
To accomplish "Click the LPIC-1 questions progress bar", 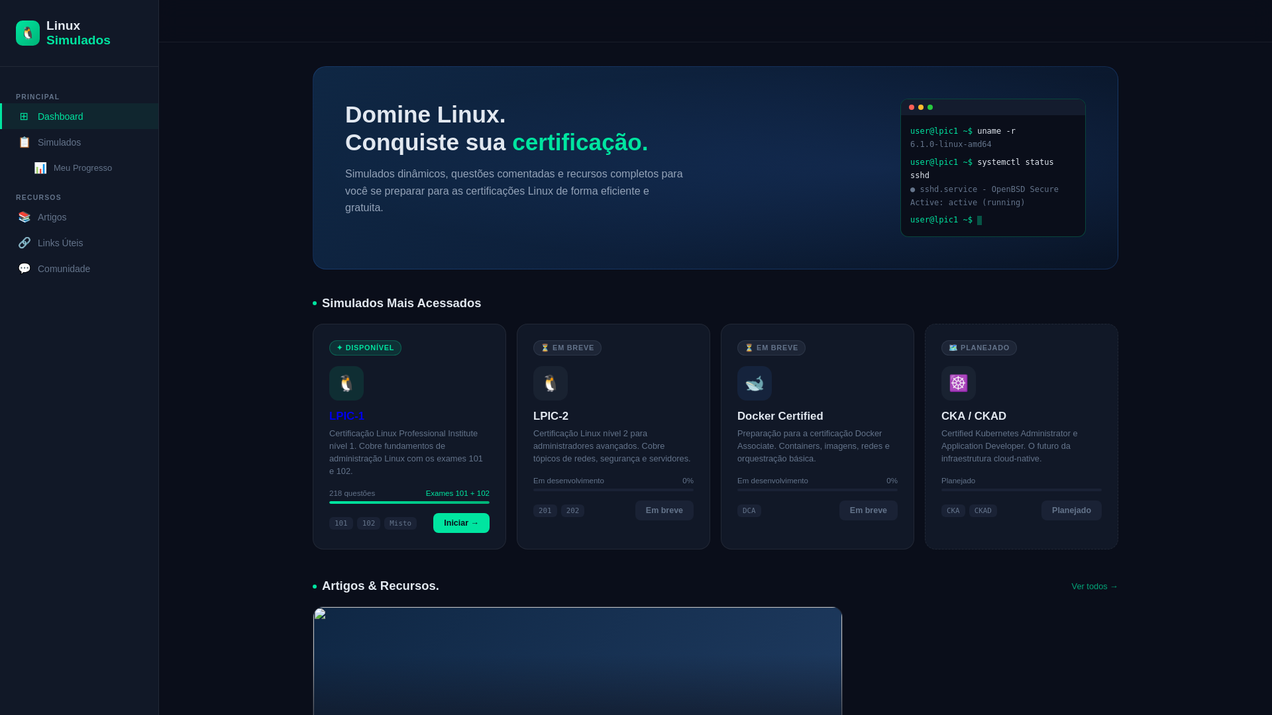I will [409, 502].
